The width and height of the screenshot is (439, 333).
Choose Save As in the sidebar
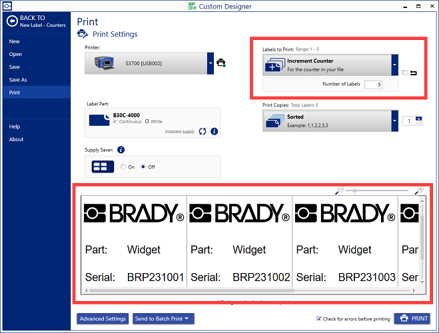pos(18,80)
